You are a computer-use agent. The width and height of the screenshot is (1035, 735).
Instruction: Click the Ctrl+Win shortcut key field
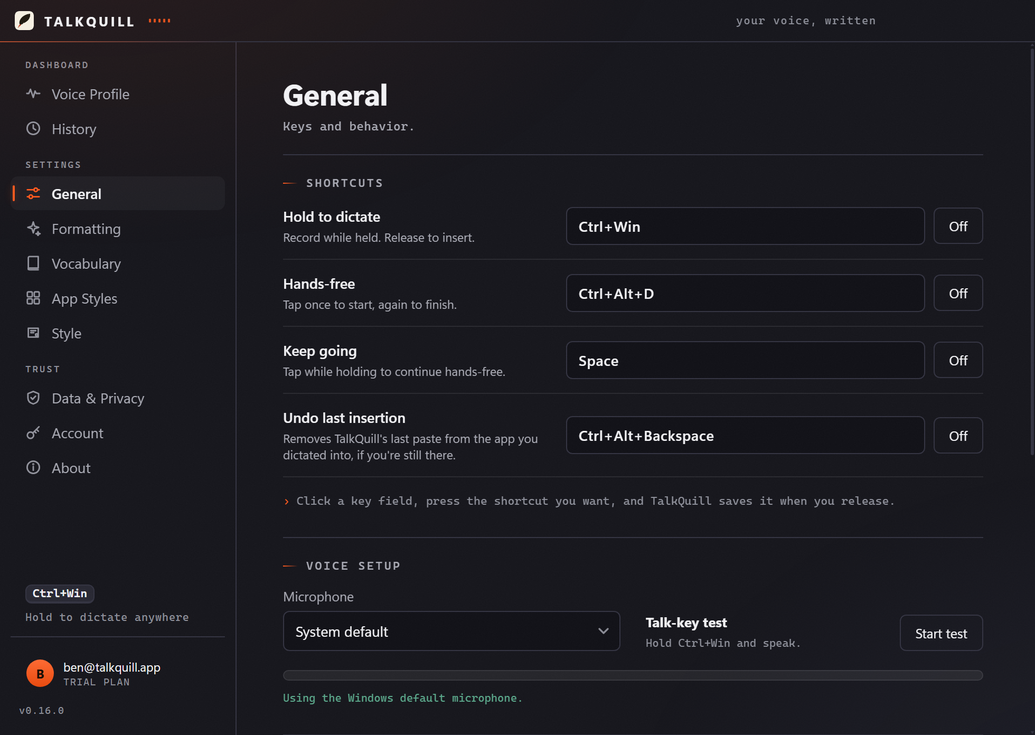tap(745, 226)
